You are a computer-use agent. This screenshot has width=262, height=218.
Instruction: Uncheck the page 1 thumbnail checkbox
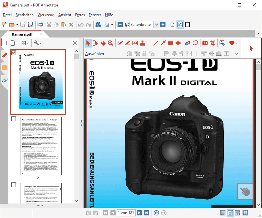tap(14, 53)
